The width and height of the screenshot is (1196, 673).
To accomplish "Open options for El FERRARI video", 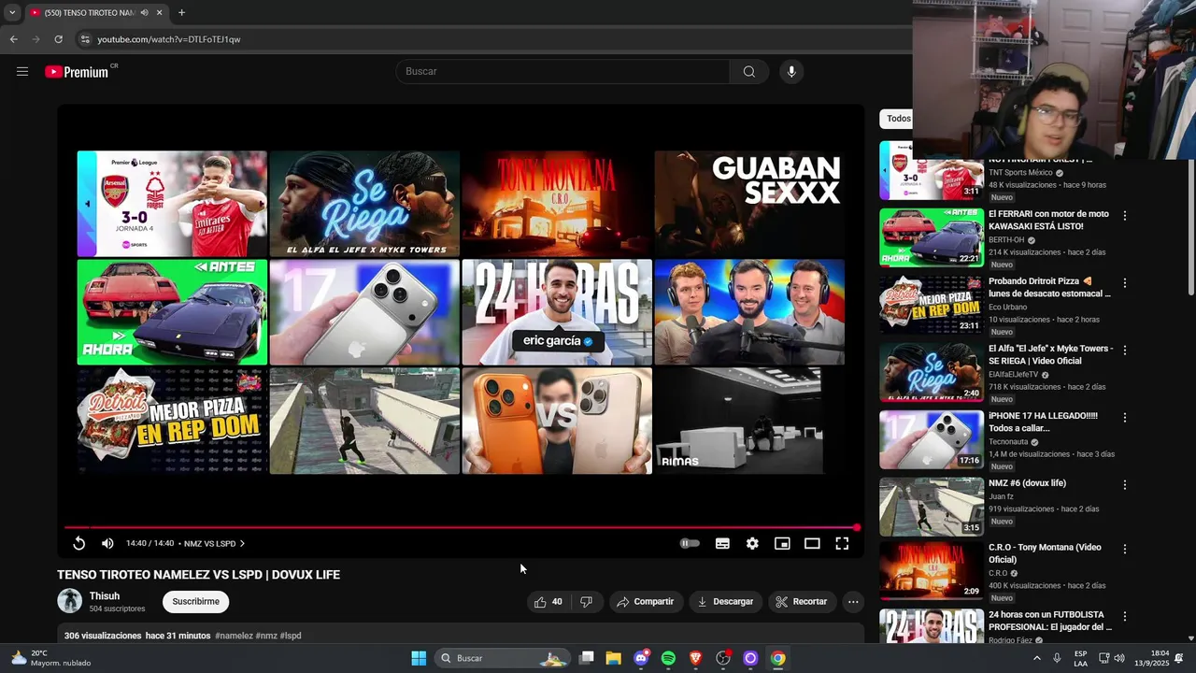I will click(1125, 215).
